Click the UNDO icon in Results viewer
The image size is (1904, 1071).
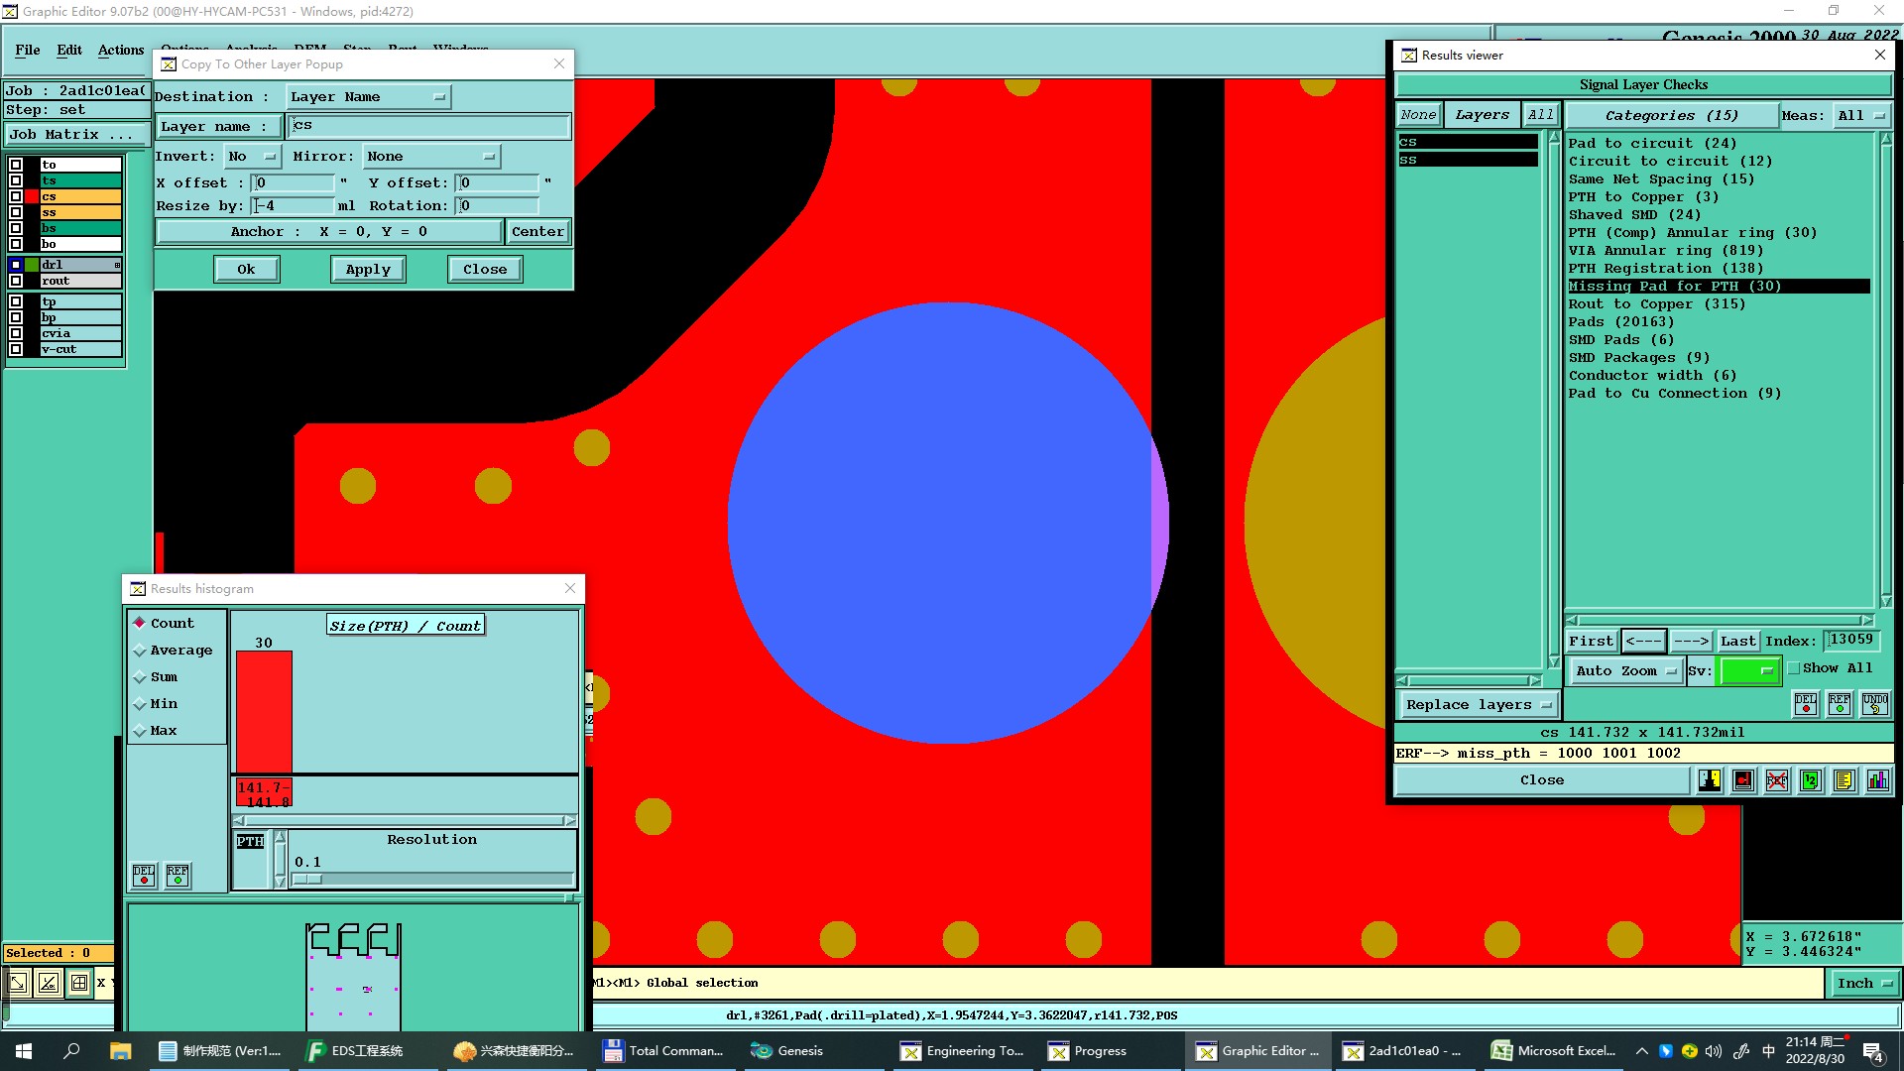(x=1874, y=703)
